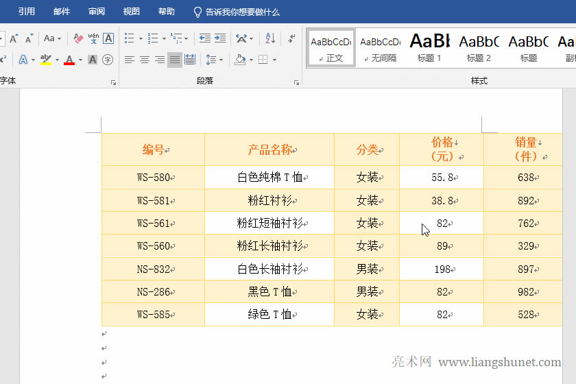Expand the borders dropdown arrow
This screenshot has width=576, height=384.
click(x=274, y=60)
